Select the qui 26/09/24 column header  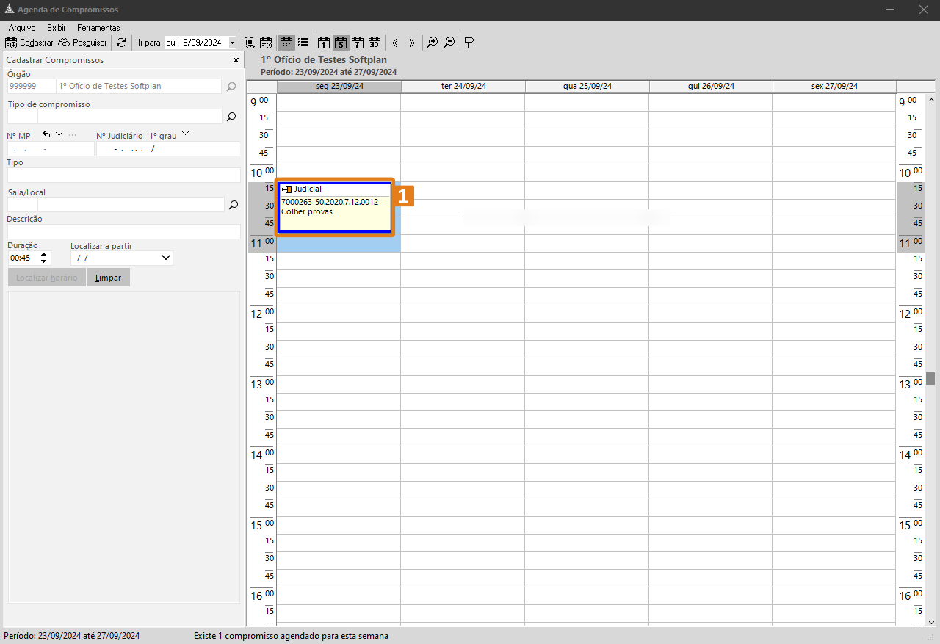[x=711, y=86]
